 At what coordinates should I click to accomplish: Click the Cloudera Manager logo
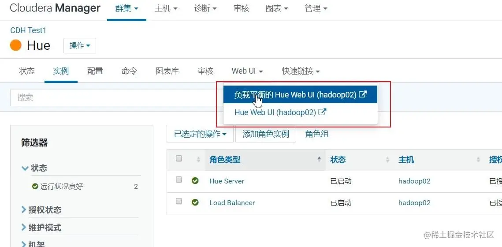pyautogui.click(x=55, y=8)
